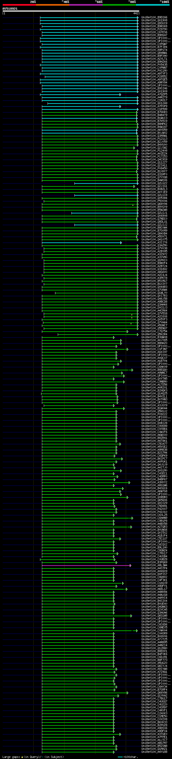Click the red 20% identity legend segment
Image resolution: width=172 pixels, height=759 pixels.
(x=19, y=5)
